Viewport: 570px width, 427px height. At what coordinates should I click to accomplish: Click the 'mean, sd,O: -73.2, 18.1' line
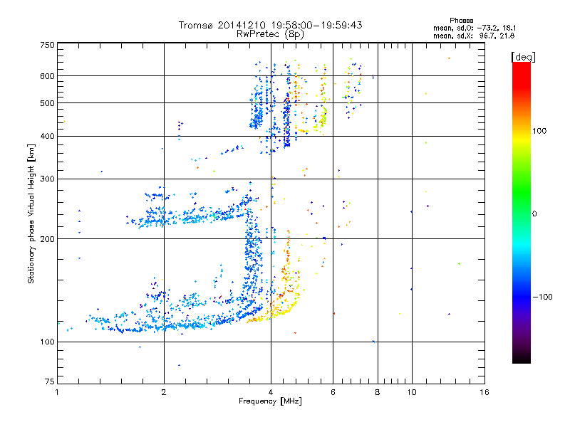[475, 28]
